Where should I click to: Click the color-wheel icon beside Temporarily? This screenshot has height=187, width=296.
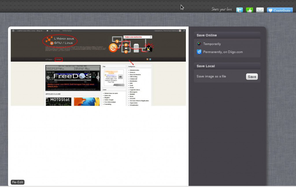pos(199,44)
